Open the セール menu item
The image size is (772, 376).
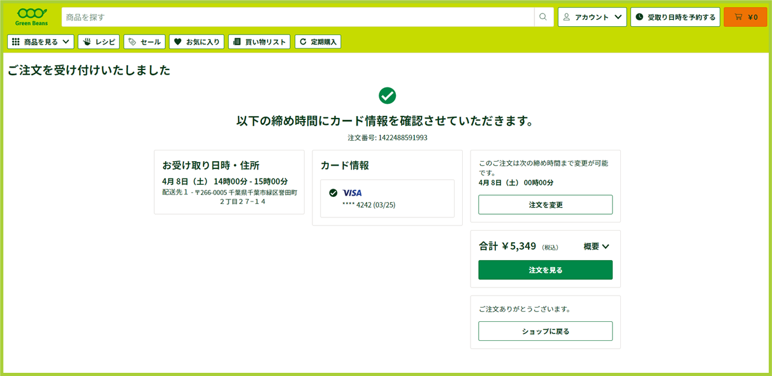[144, 41]
